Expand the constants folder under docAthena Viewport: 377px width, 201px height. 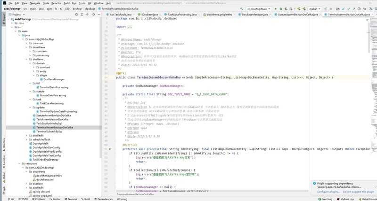coord(30,51)
